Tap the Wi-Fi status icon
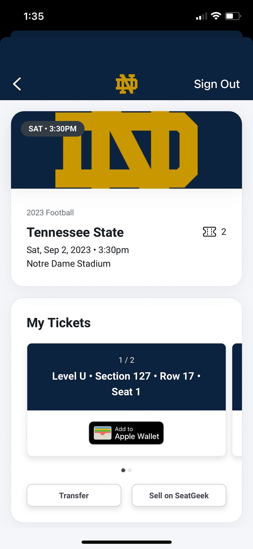 click(216, 16)
